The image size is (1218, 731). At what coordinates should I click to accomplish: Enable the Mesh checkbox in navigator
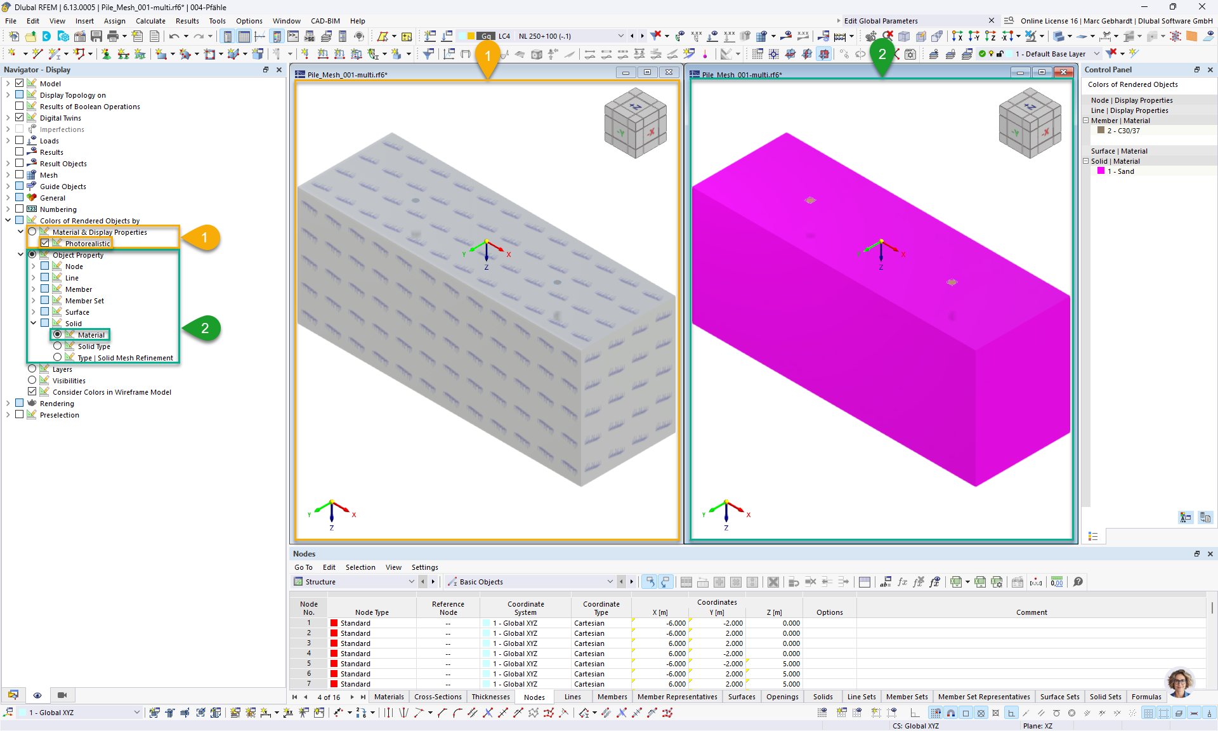coord(20,175)
